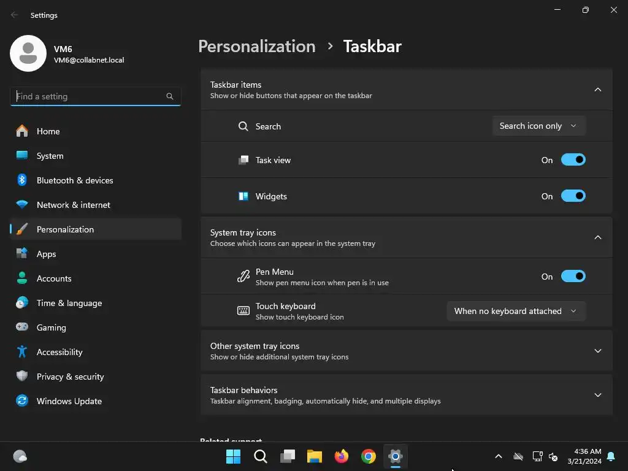Turn off the Widgets toggle

point(573,196)
